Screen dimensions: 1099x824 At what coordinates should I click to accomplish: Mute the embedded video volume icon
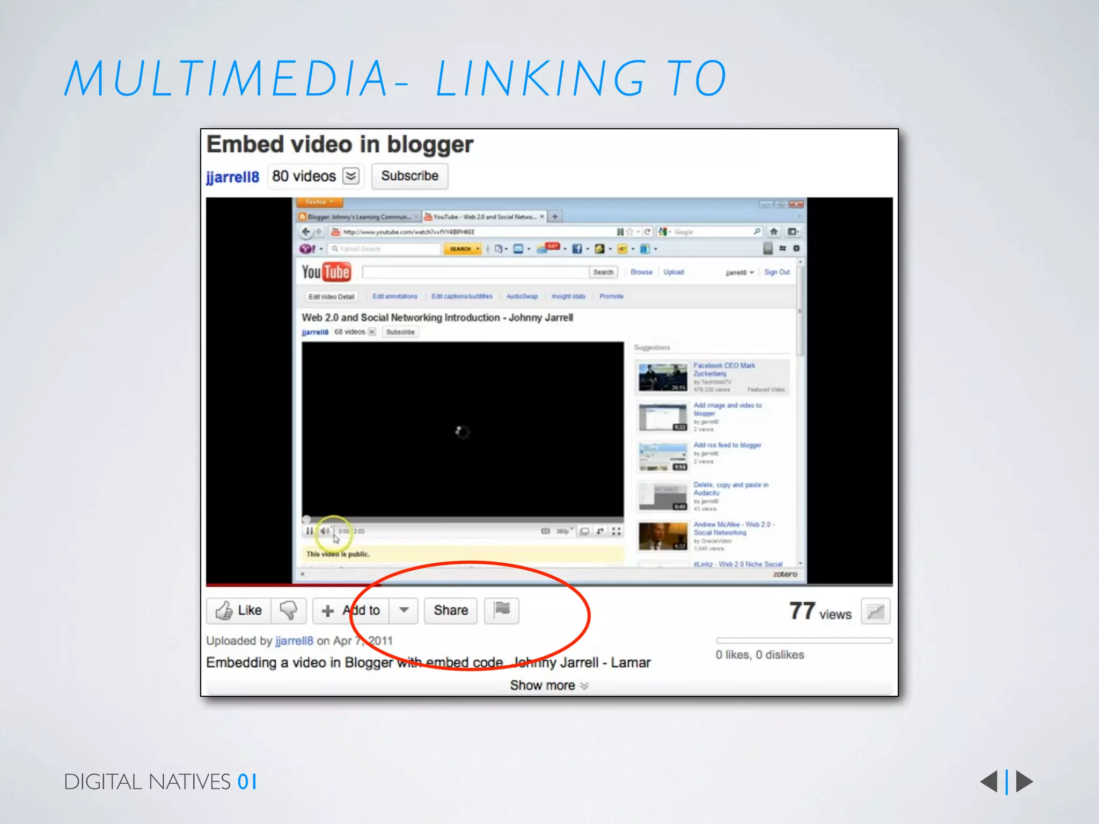click(324, 531)
